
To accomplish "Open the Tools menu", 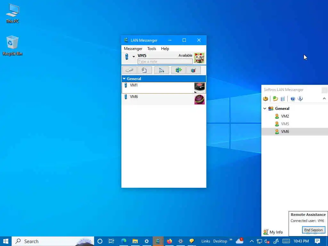I will [152, 49].
